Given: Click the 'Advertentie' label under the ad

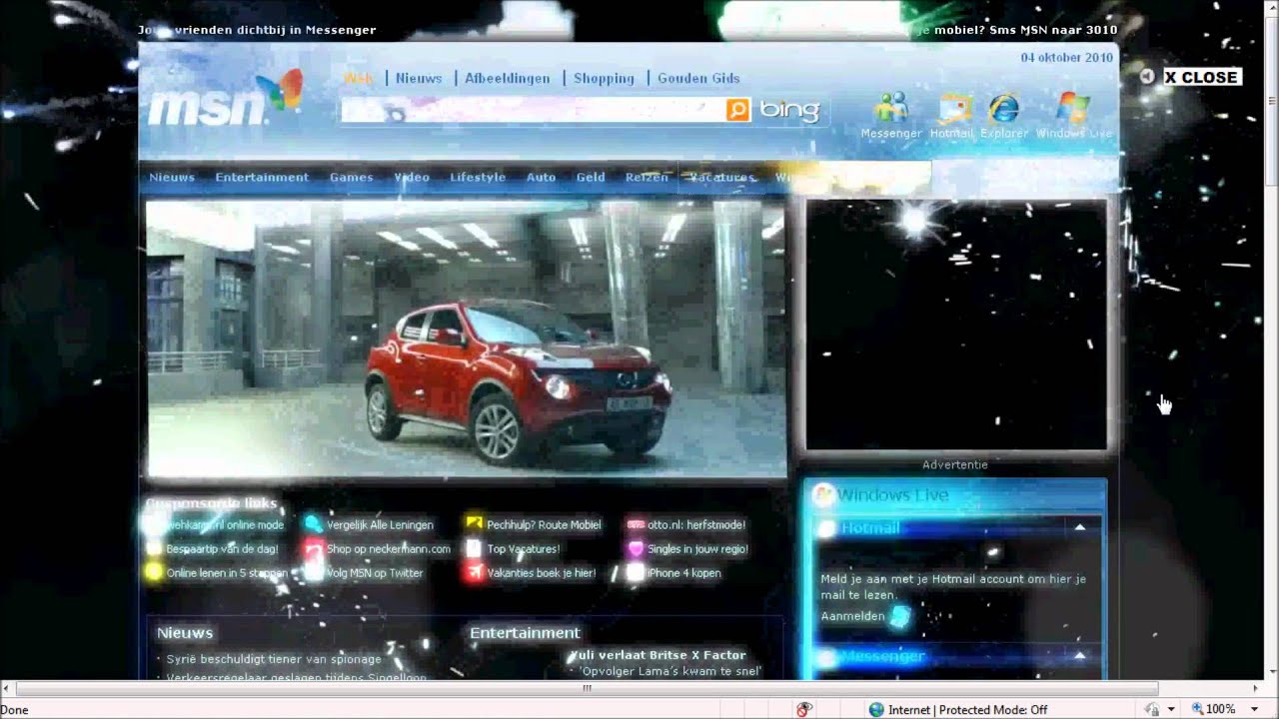Looking at the screenshot, I should pyautogui.click(x=955, y=464).
